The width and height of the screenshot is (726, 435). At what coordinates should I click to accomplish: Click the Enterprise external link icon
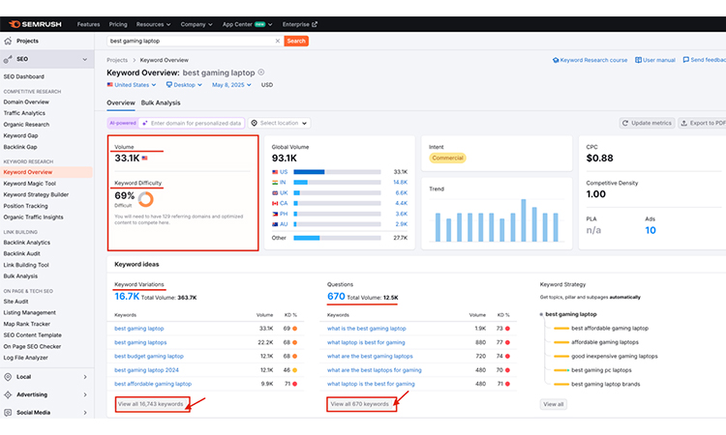(x=315, y=24)
